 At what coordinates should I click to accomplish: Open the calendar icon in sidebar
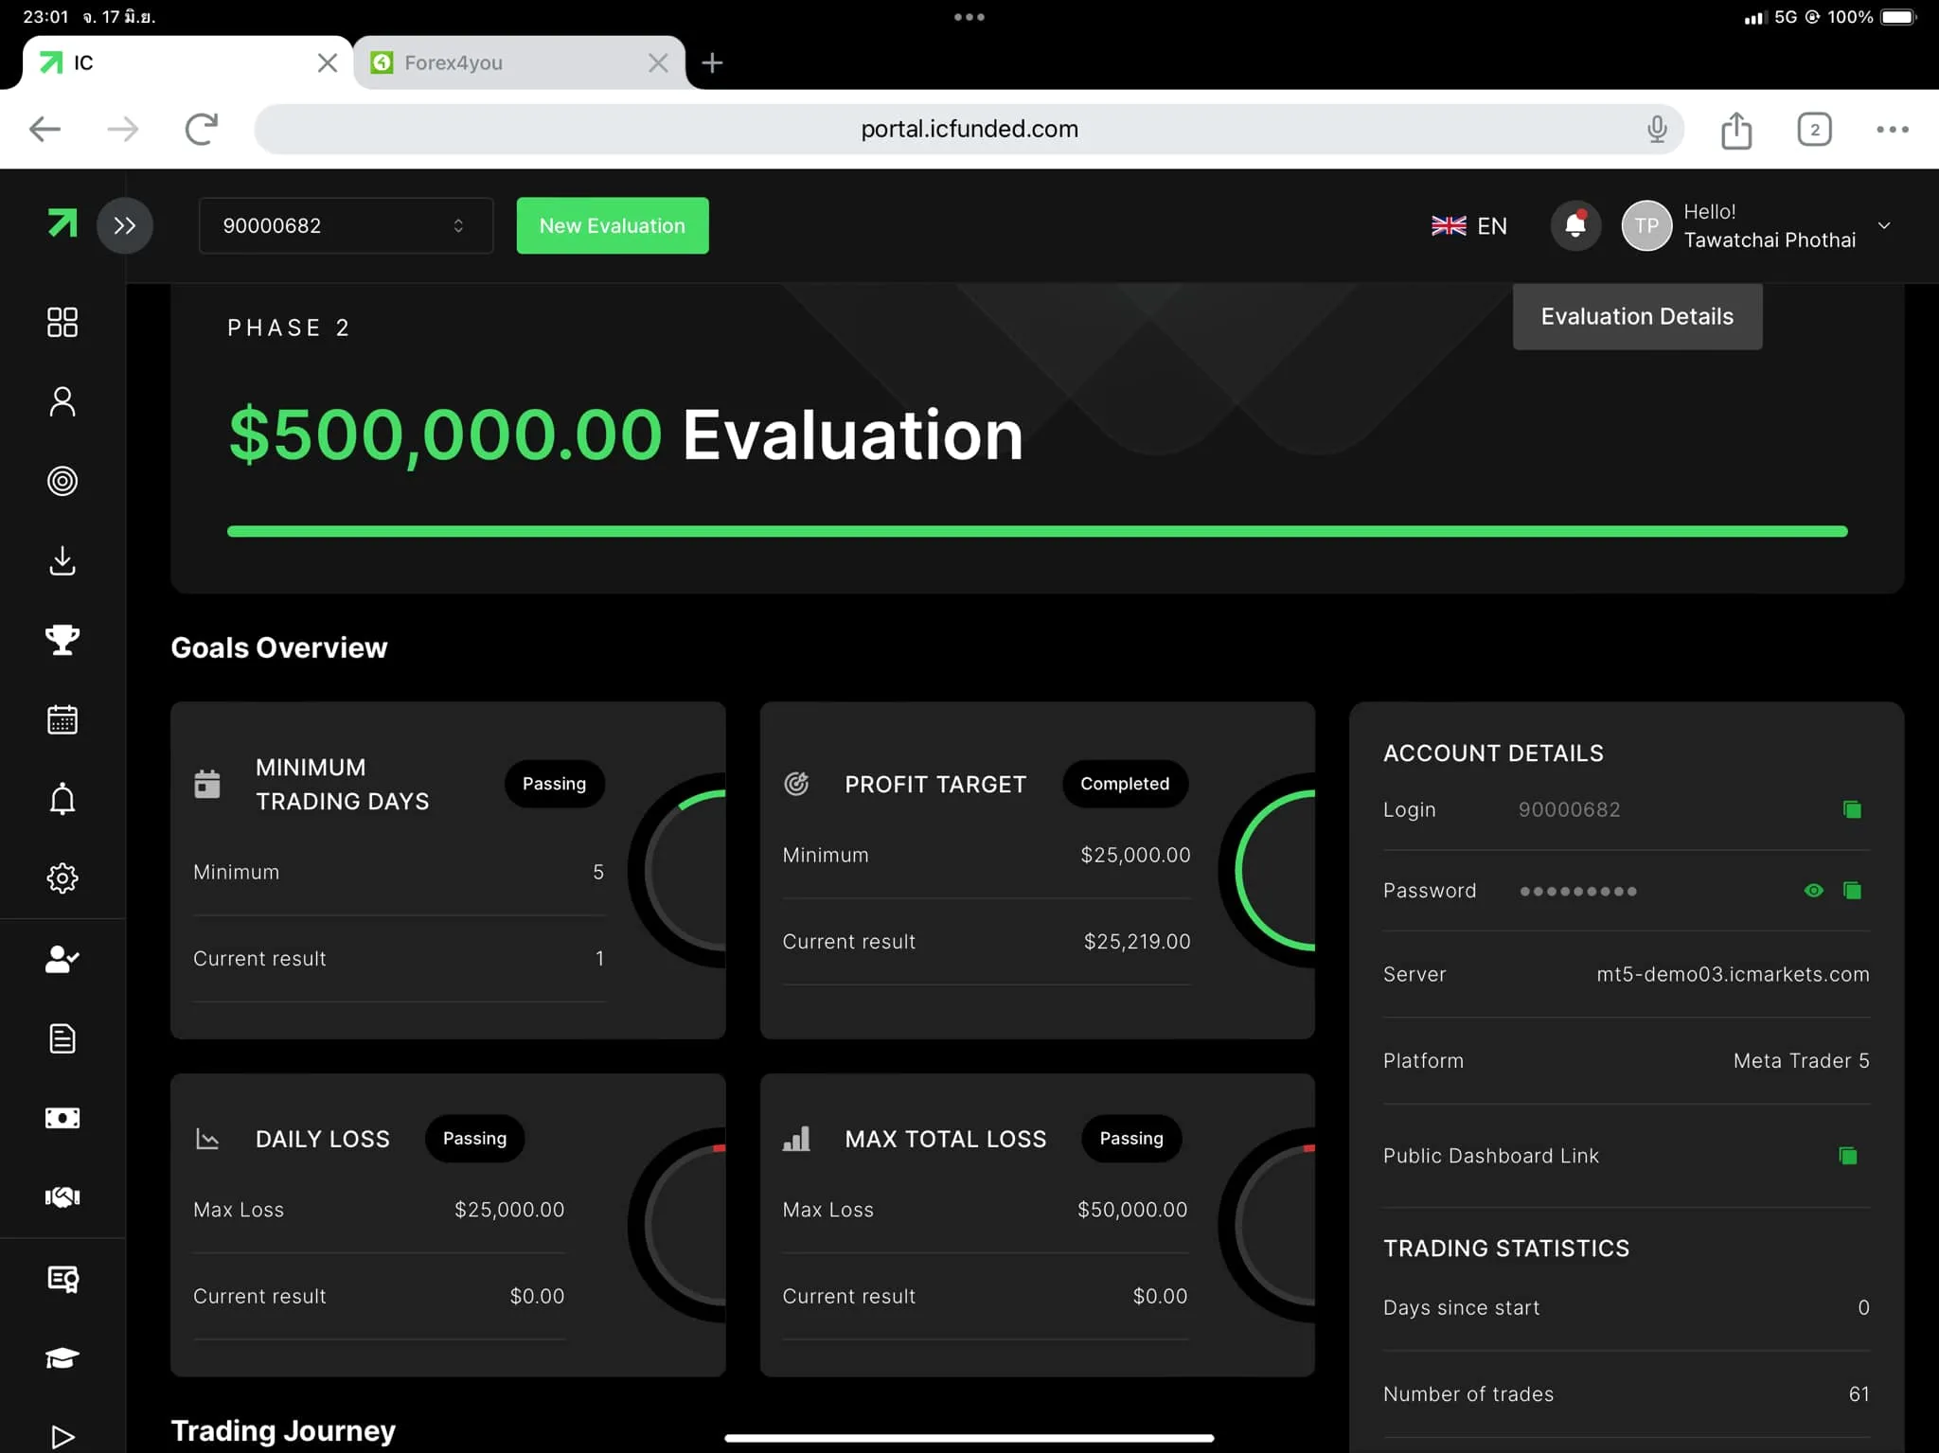pyautogui.click(x=62, y=719)
